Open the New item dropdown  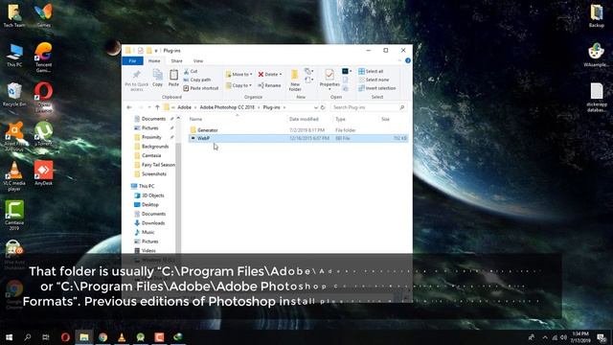tap(308, 71)
